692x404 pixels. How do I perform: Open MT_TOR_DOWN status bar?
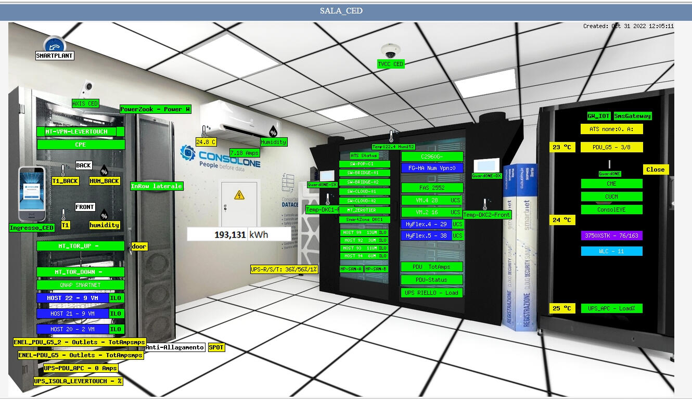[81, 272]
